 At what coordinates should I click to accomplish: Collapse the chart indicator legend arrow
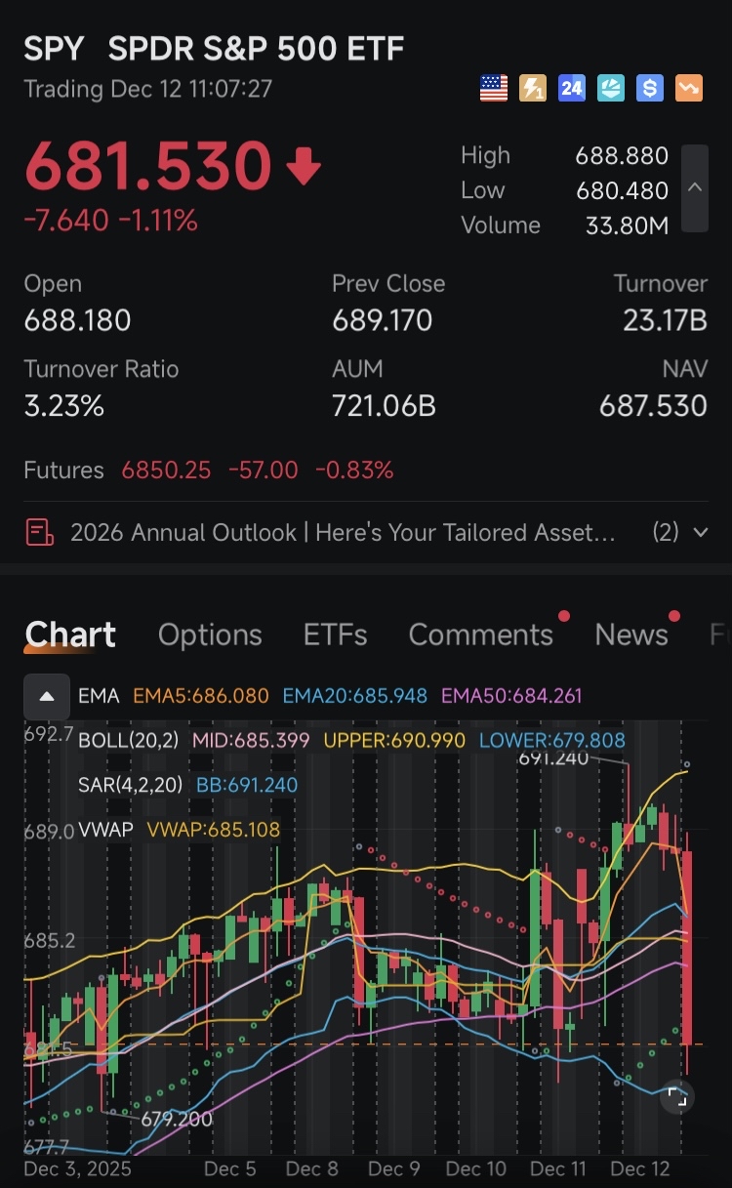point(47,696)
